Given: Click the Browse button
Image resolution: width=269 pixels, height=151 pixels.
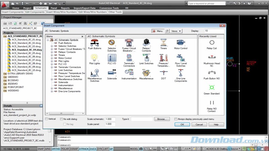Looking at the screenshot, I should click(161, 119).
